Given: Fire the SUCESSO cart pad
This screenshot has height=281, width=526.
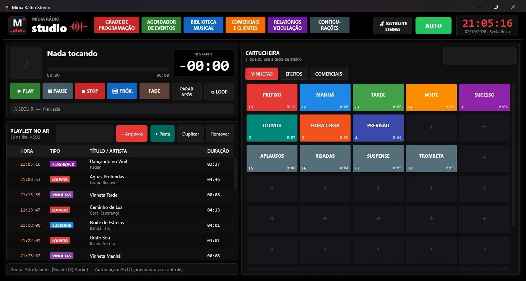Looking at the screenshot, I should coord(485,97).
